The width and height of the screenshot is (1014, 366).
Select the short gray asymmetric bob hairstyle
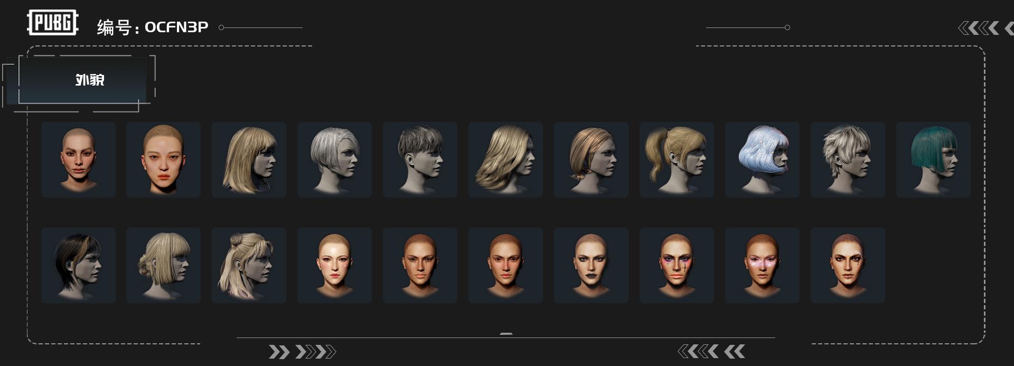pyautogui.click(x=334, y=159)
